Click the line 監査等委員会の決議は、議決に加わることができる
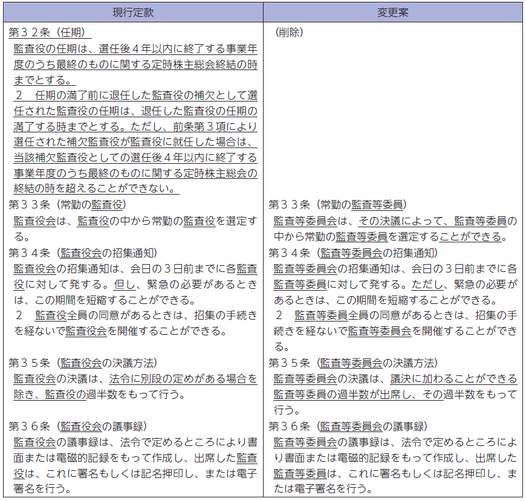 395,379
